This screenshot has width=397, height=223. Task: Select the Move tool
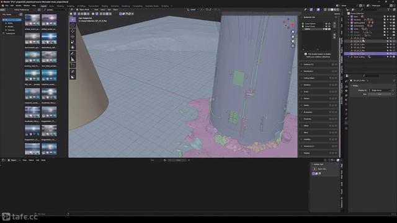coord(73,31)
